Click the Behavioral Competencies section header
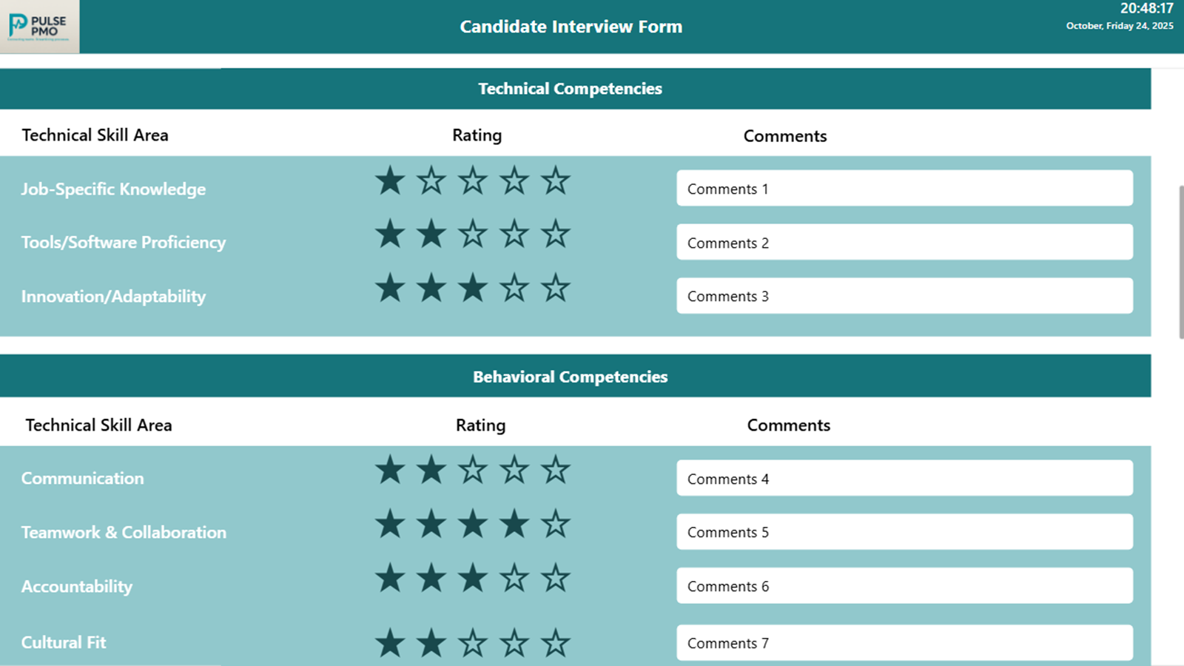The image size is (1184, 666). (570, 376)
